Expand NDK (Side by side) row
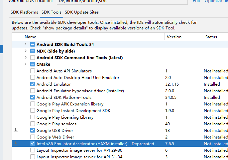 [26, 51]
